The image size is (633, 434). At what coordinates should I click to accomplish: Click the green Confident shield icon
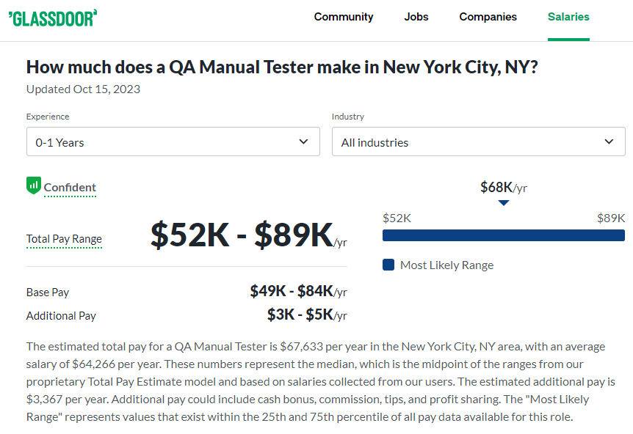(x=34, y=185)
